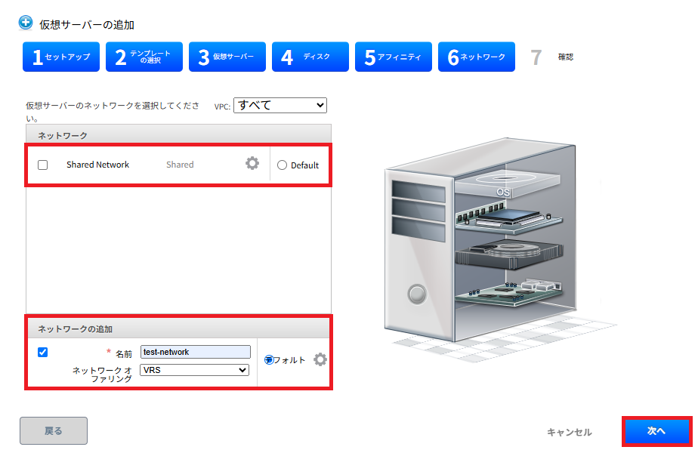
Task: Click the Shared Network name text
Action: click(98, 165)
